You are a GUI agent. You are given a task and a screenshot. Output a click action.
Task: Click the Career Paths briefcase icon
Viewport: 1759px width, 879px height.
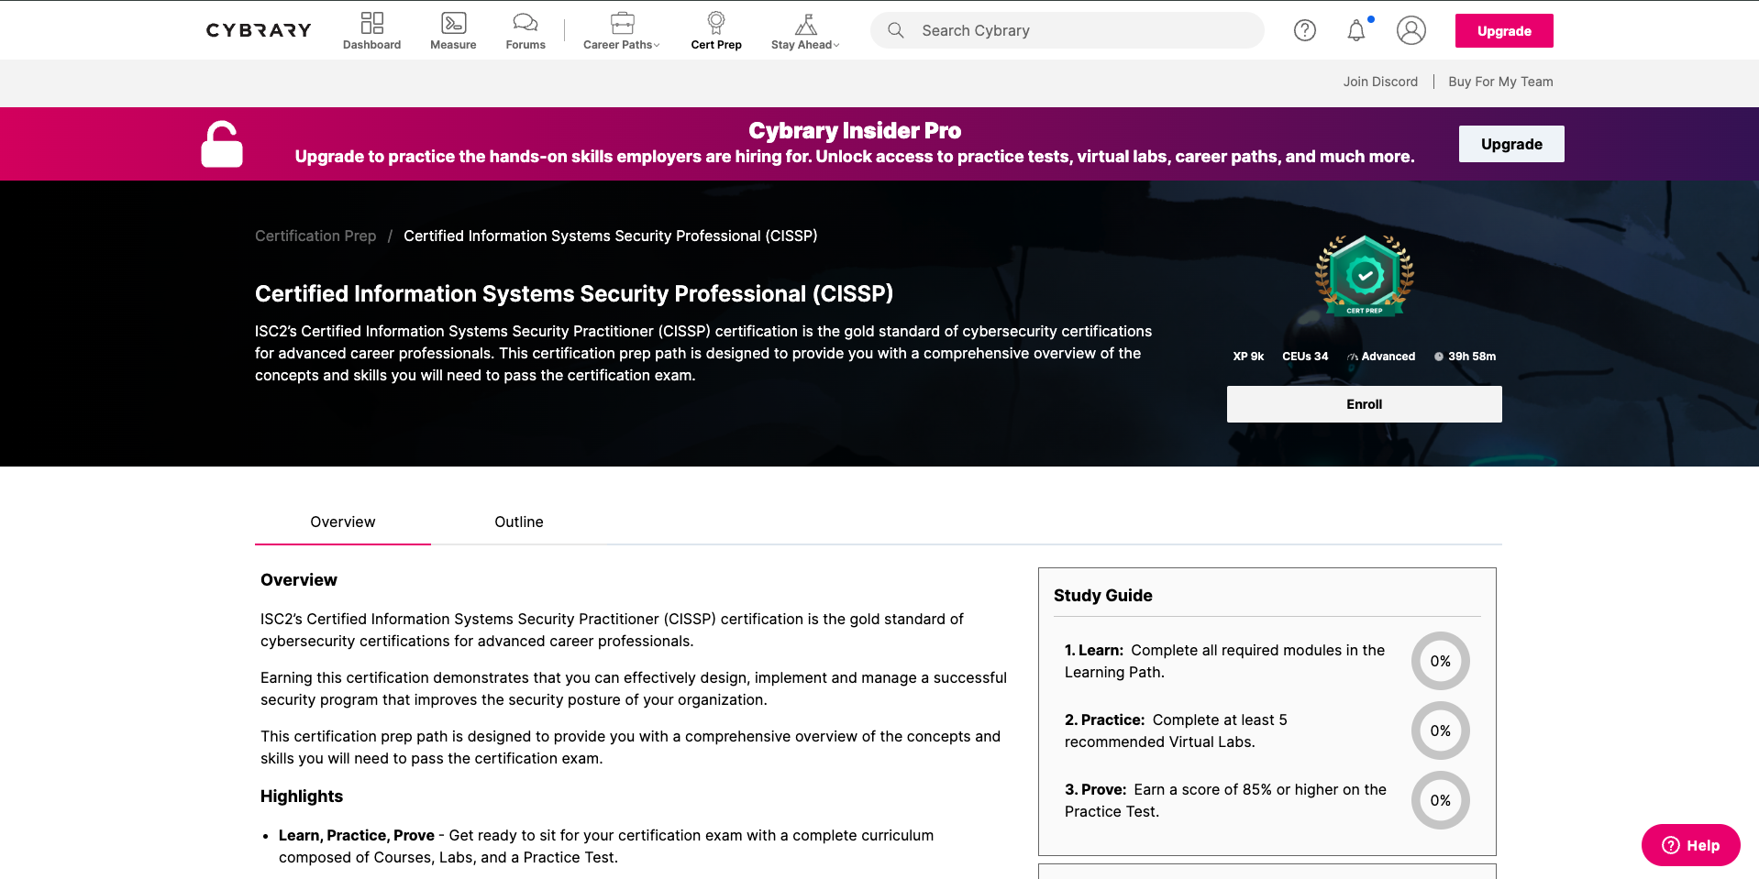622,23
